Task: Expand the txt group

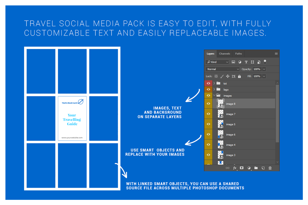Action: click(214, 83)
